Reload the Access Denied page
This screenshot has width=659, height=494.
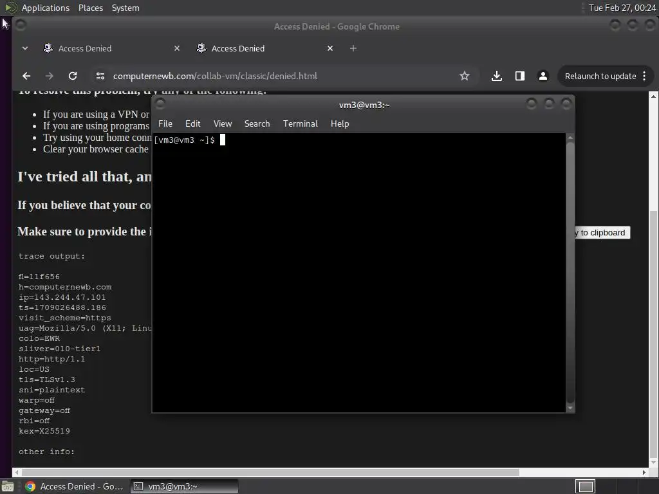73,76
